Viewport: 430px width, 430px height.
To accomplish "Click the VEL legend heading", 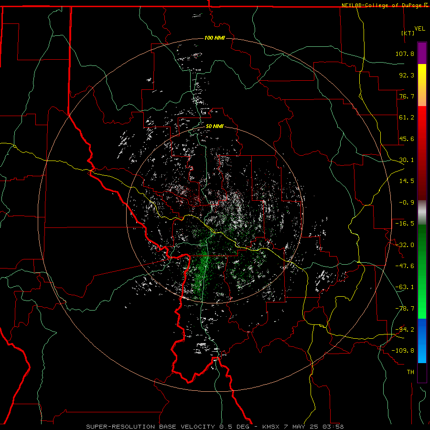I will pos(419,29).
